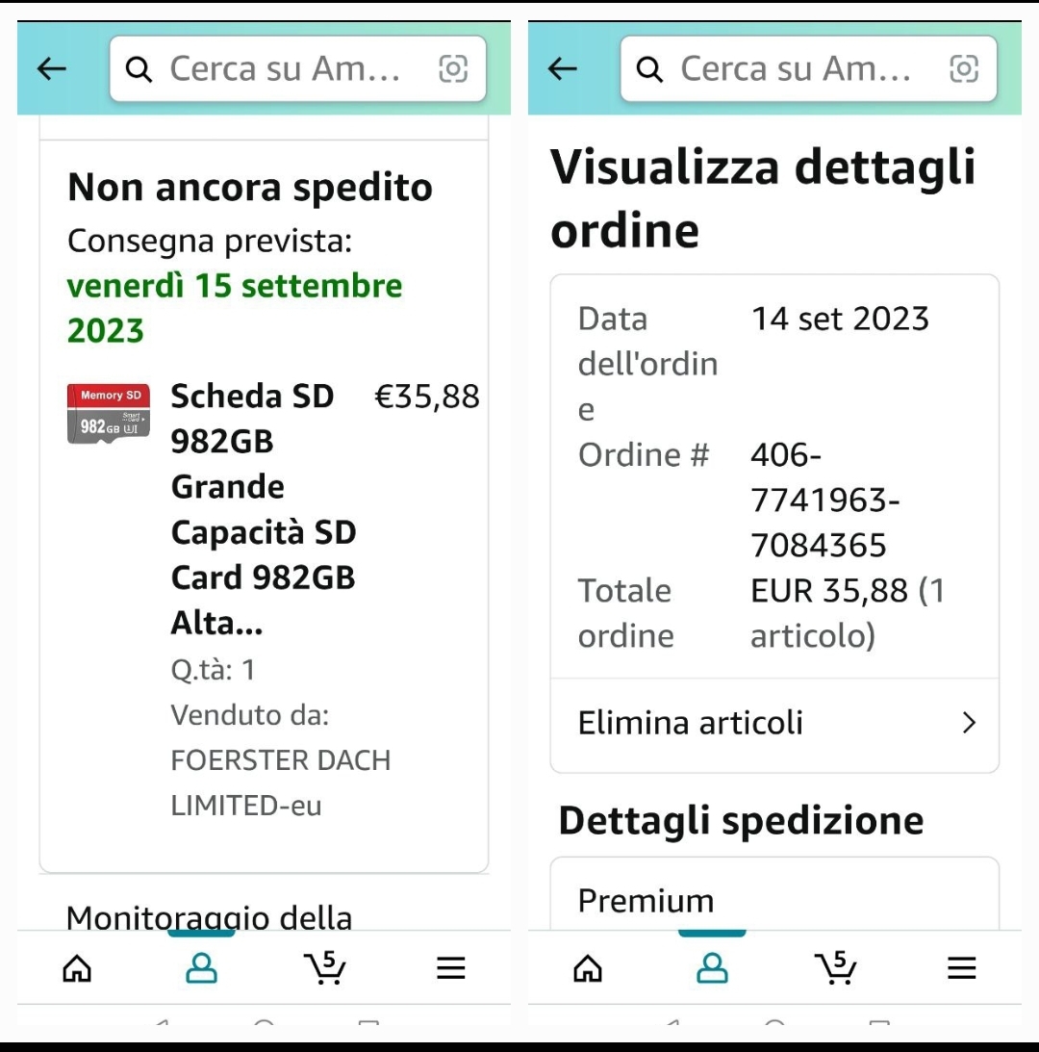
Task: Expand the 'Elimina articoli' chevron
Action: coord(969,723)
